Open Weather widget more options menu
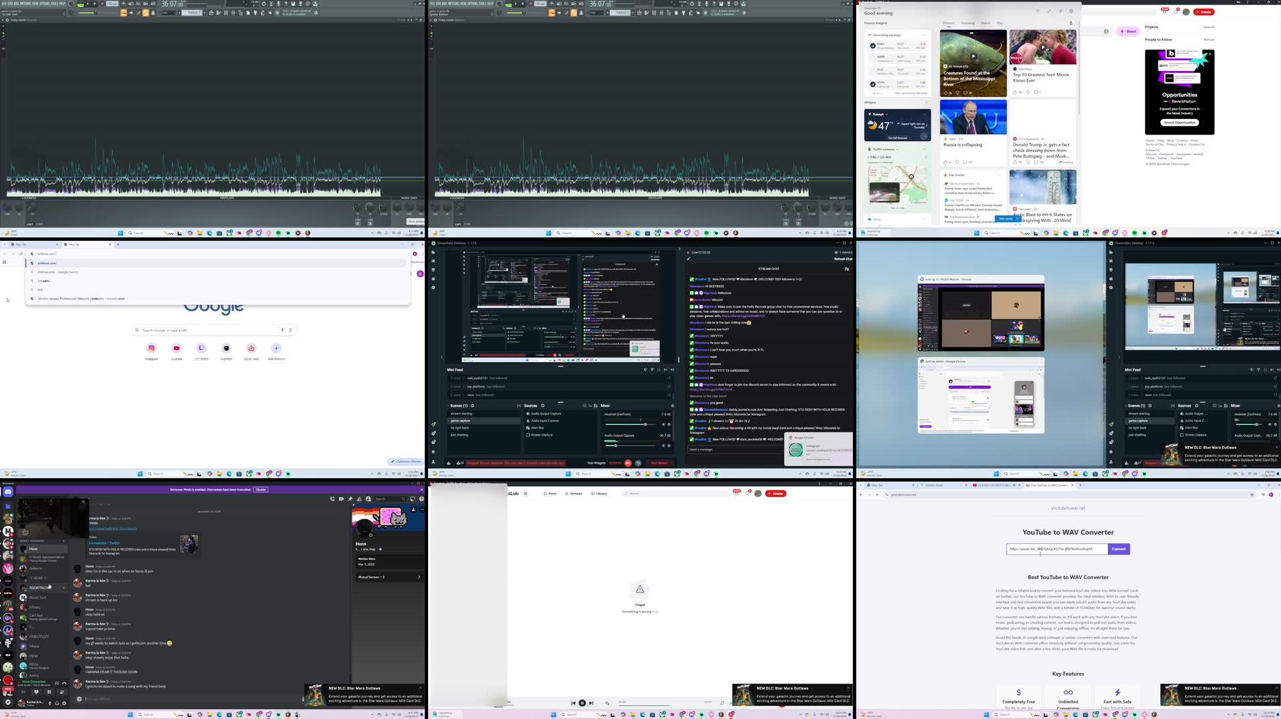This screenshot has height=719, width=1281. [x=924, y=114]
